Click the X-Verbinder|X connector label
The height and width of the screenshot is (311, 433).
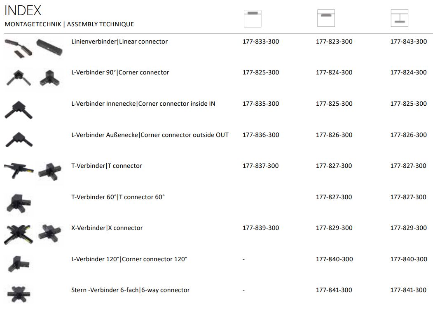coord(107,228)
